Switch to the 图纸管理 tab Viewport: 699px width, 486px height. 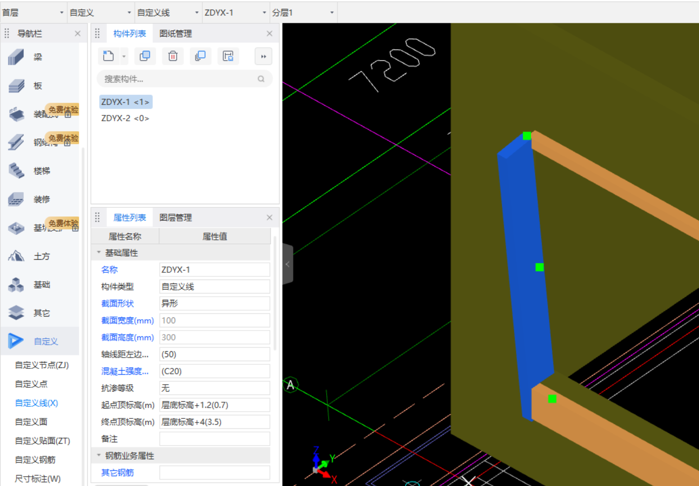click(x=176, y=33)
